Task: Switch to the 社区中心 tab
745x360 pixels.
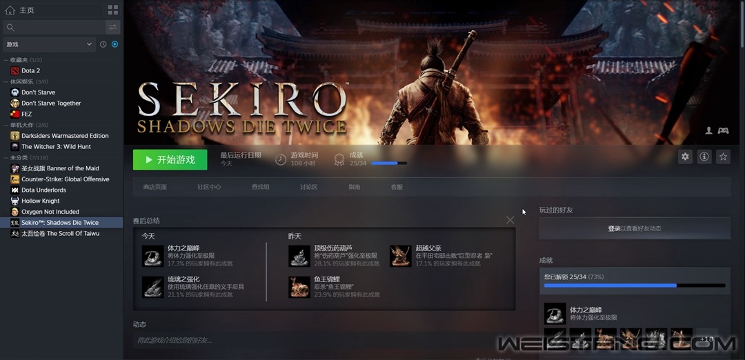Action: pyautogui.click(x=209, y=187)
